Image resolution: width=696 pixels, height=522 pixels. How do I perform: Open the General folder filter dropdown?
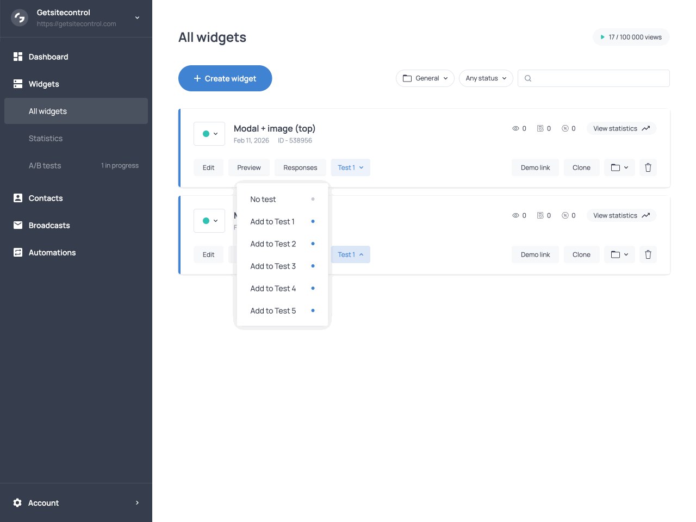tap(425, 78)
